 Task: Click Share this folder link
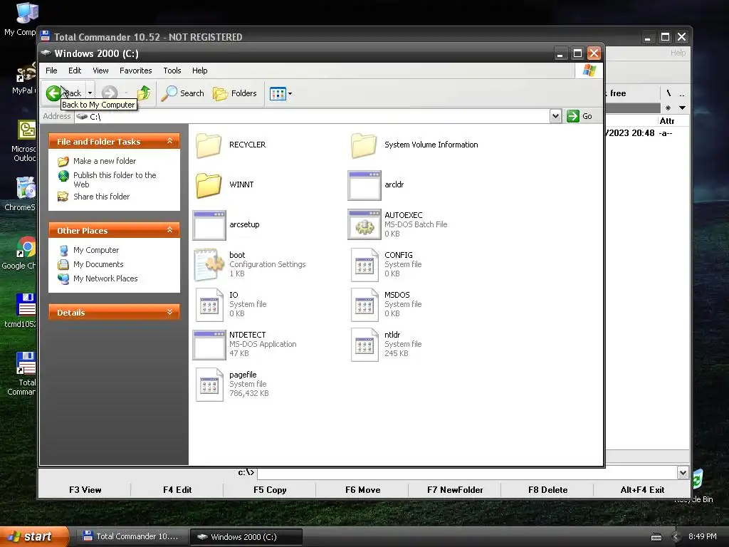coord(101,197)
